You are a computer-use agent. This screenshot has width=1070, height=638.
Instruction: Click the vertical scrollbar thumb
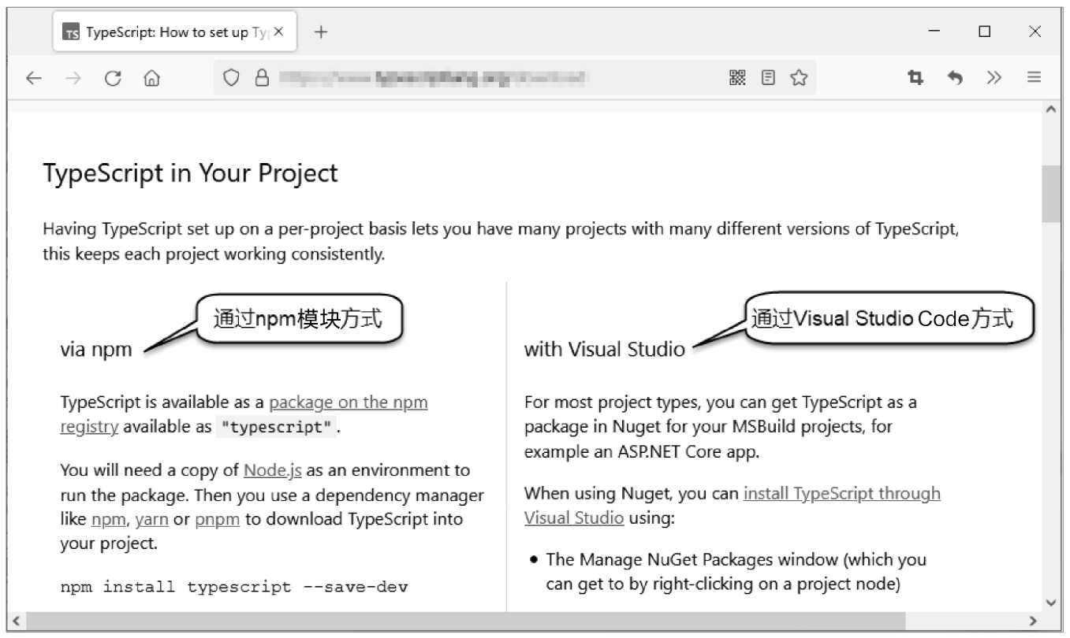pos(1051,193)
